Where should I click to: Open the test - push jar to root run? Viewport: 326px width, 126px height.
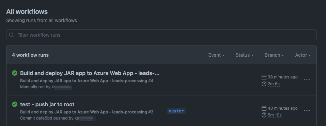47,105
